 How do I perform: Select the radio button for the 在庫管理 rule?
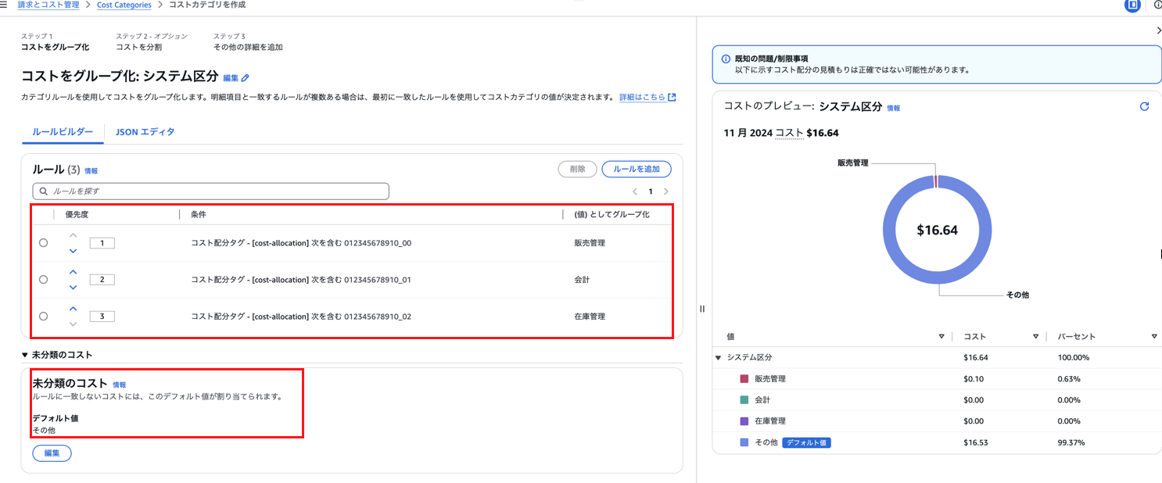pos(44,316)
